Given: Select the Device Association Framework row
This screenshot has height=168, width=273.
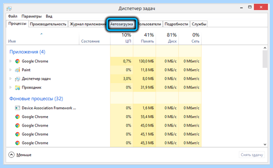Looking at the screenshot, I should [x=49, y=108].
